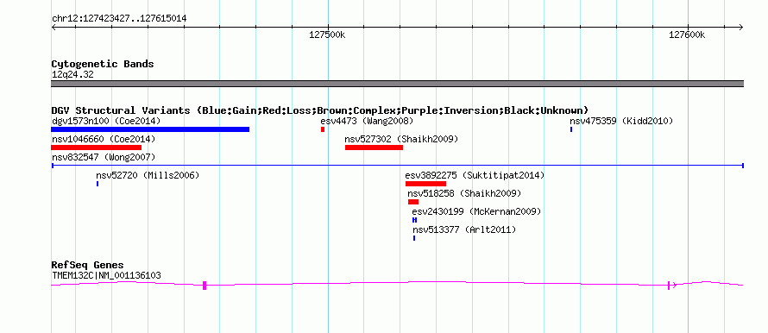Click the tiny blue nsv513377 marker
768x333 pixels.
pyautogui.click(x=414, y=238)
